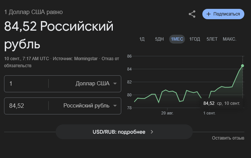251x158 pixels.
Task: Click the chevron arrow beside подробнее
Action: [152, 132]
